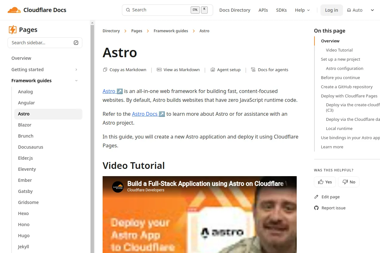Click the View as Markdown icon

pyautogui.click(x=159, y=70)
